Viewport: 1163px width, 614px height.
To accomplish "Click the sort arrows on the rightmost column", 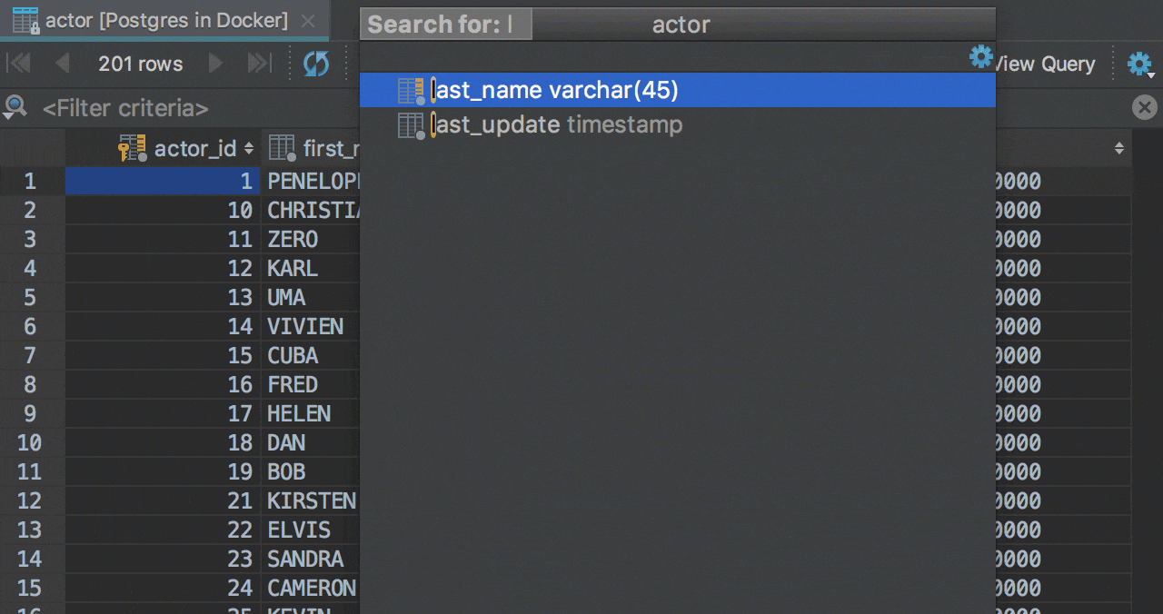I will tap(1118, 148).
